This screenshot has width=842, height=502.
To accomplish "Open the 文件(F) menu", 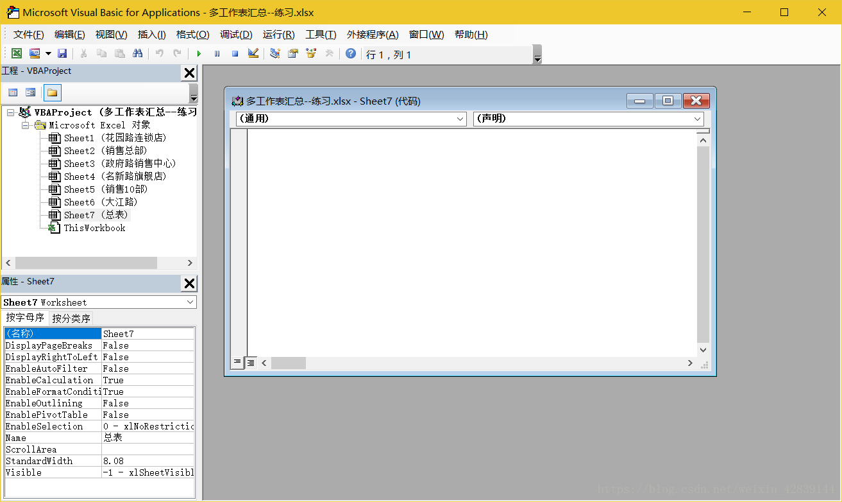I will click(29, 35).
